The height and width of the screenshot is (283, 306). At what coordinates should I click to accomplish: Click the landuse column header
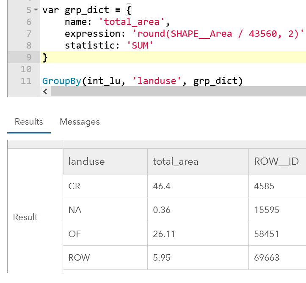[87, 161]
